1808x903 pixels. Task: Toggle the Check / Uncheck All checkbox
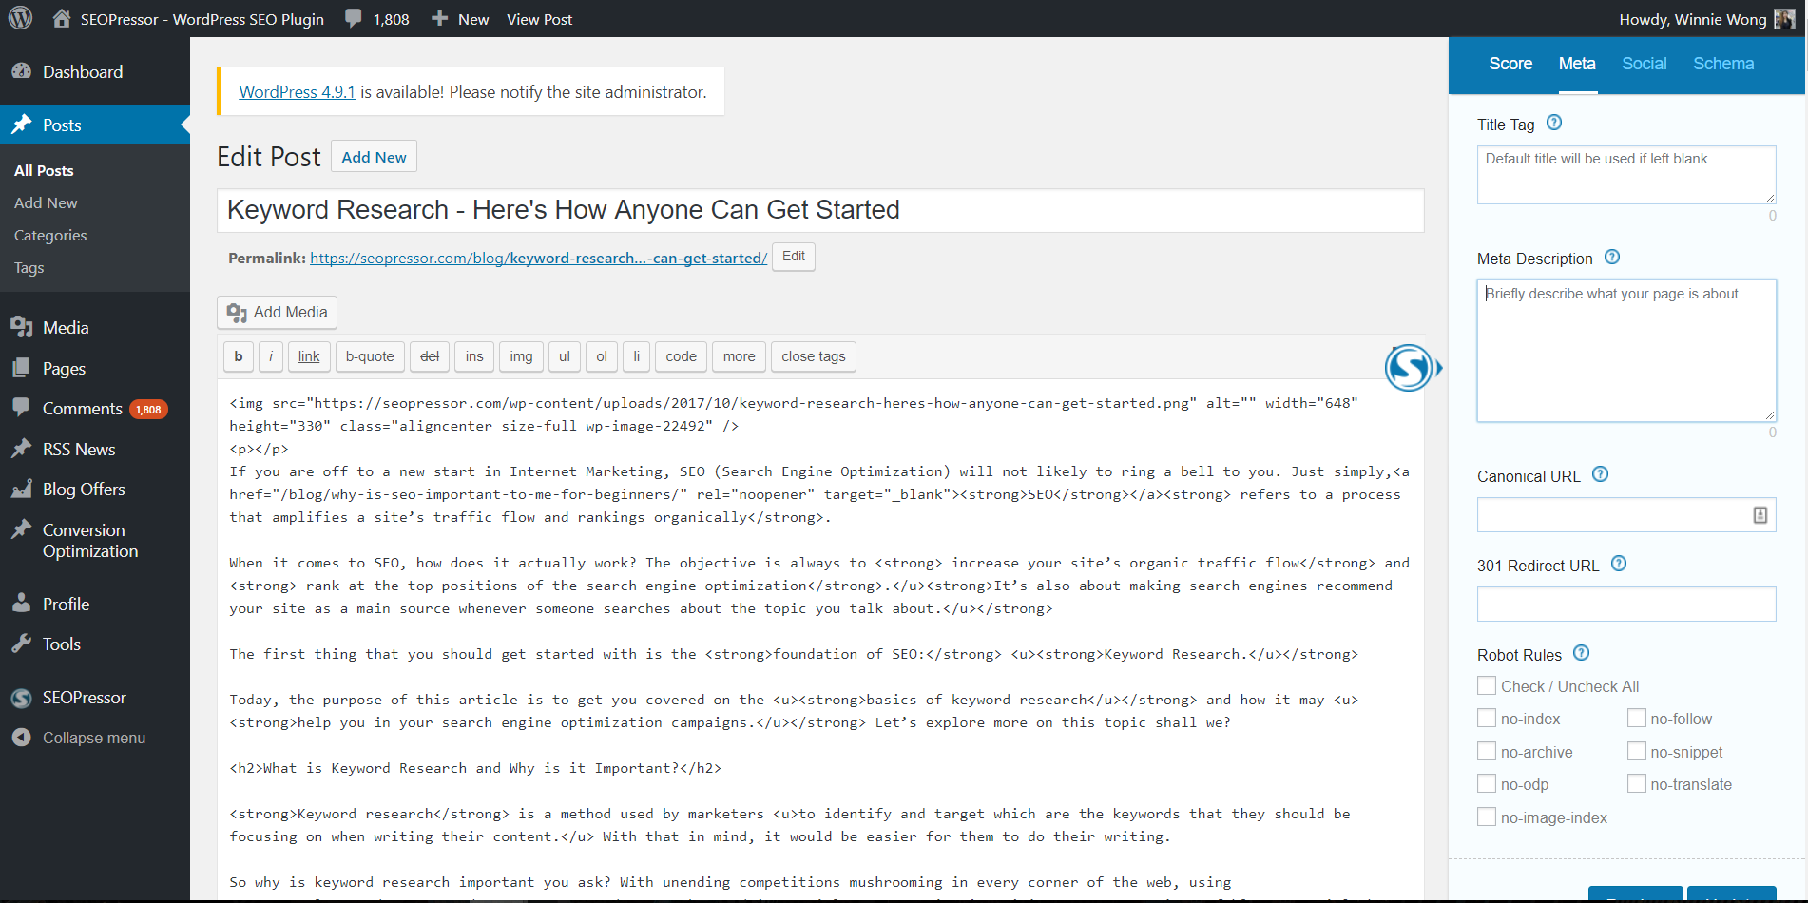(x=1487, y=685)
